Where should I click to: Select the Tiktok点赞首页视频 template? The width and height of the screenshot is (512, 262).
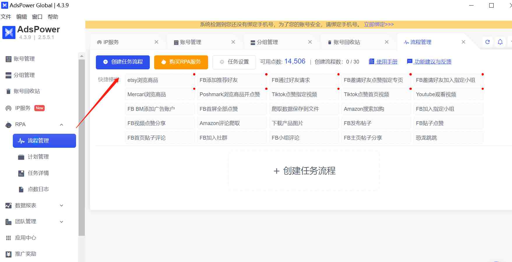[376, 94]
